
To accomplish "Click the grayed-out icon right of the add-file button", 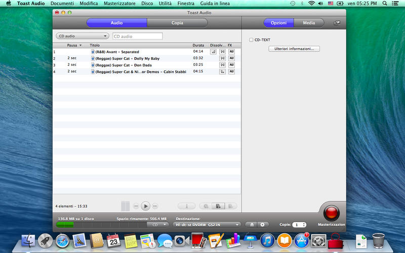I will 231,206.
